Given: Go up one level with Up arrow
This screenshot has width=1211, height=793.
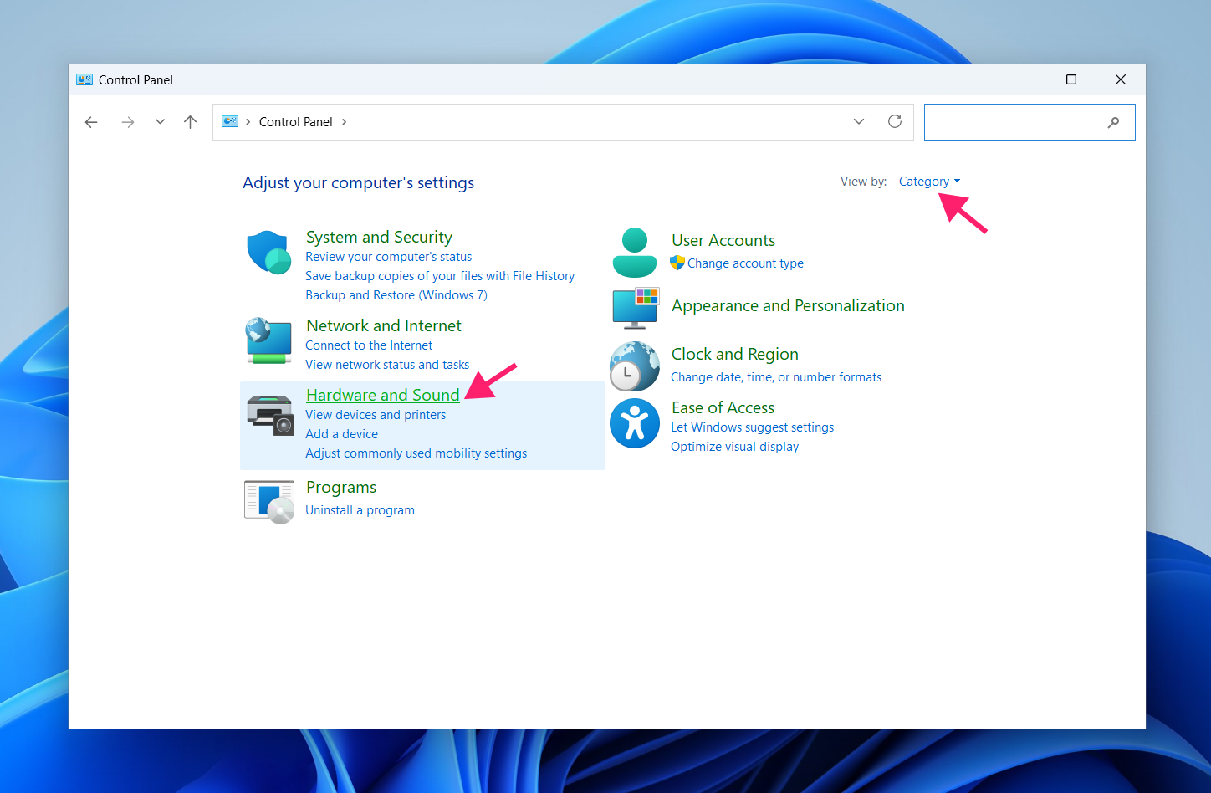Looking at the screenshot, I should [x=191, y=122].
